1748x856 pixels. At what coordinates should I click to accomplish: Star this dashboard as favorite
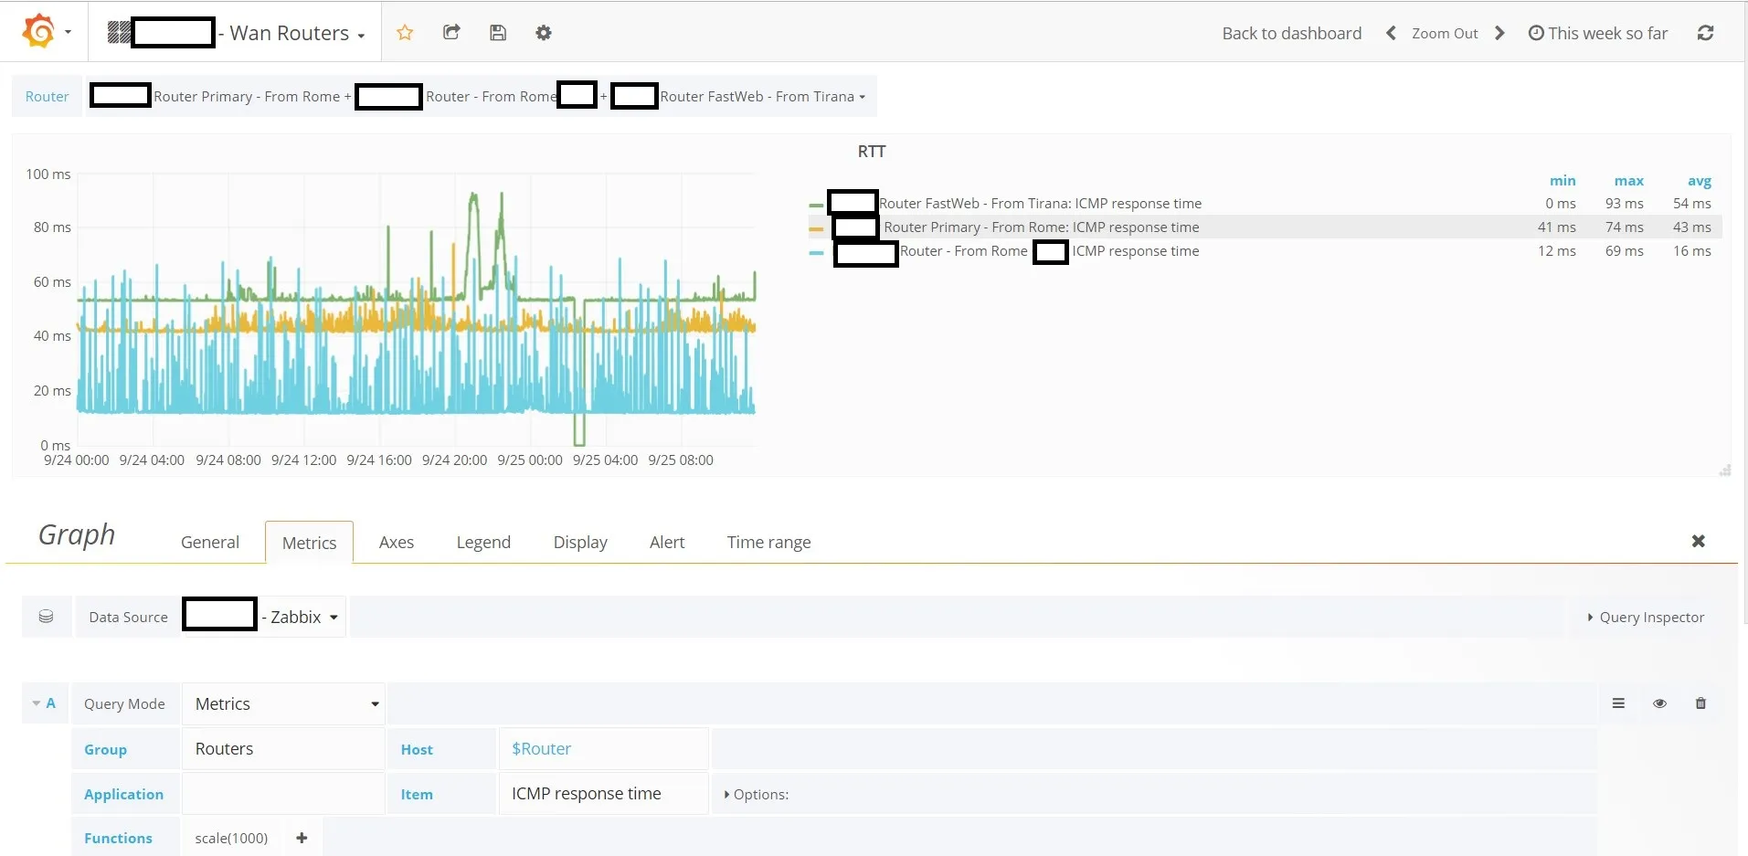(x=405, y=33)
